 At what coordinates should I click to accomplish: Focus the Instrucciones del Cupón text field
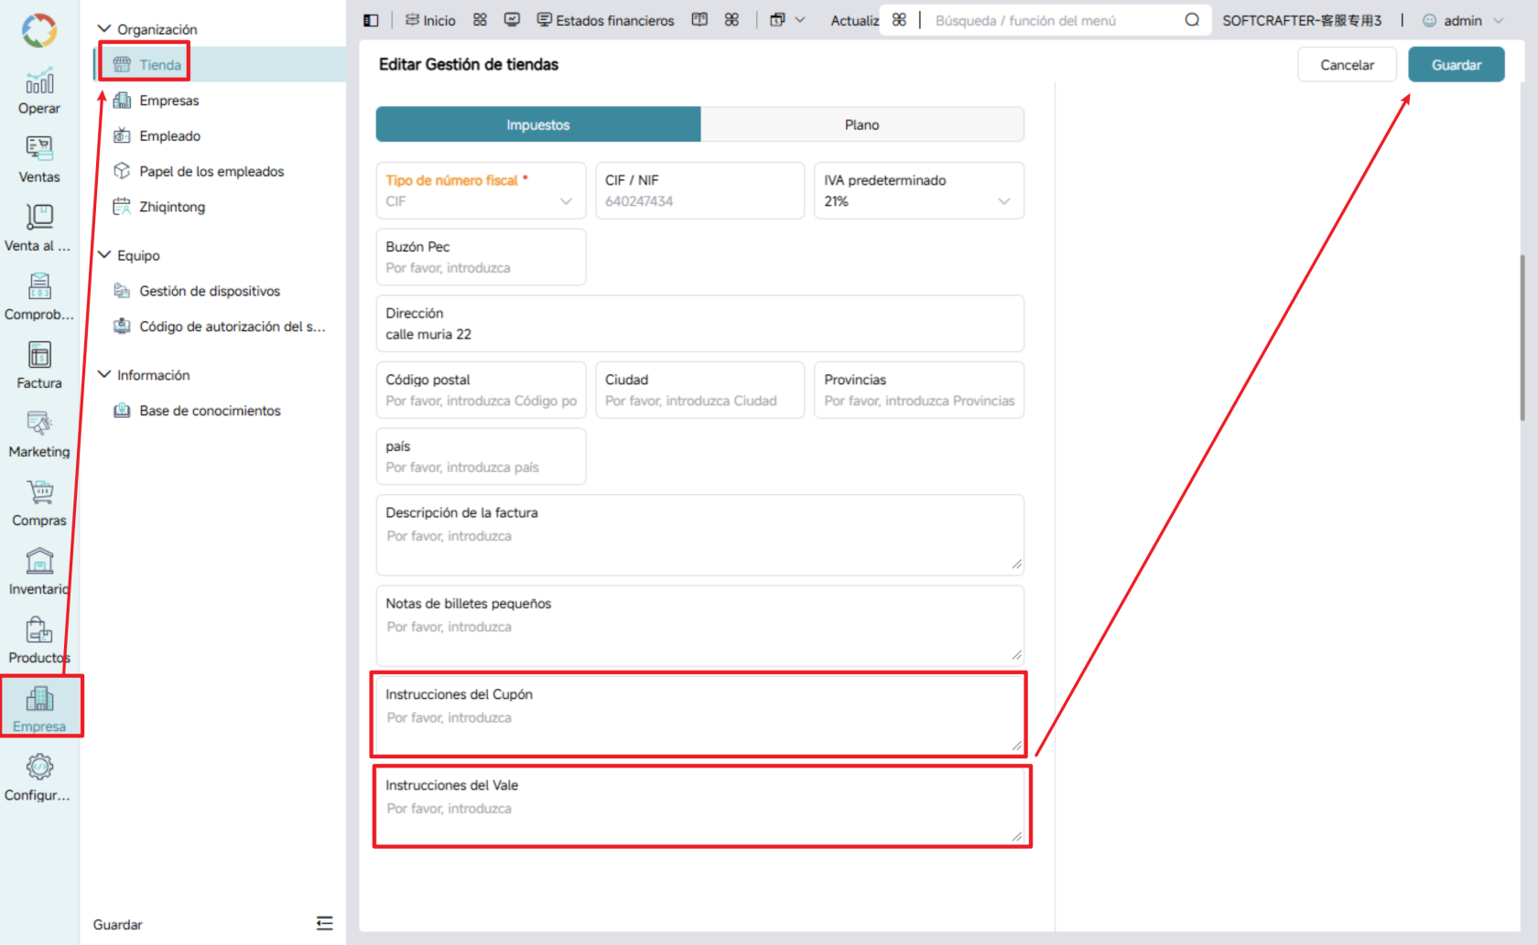tap(699, 715)
